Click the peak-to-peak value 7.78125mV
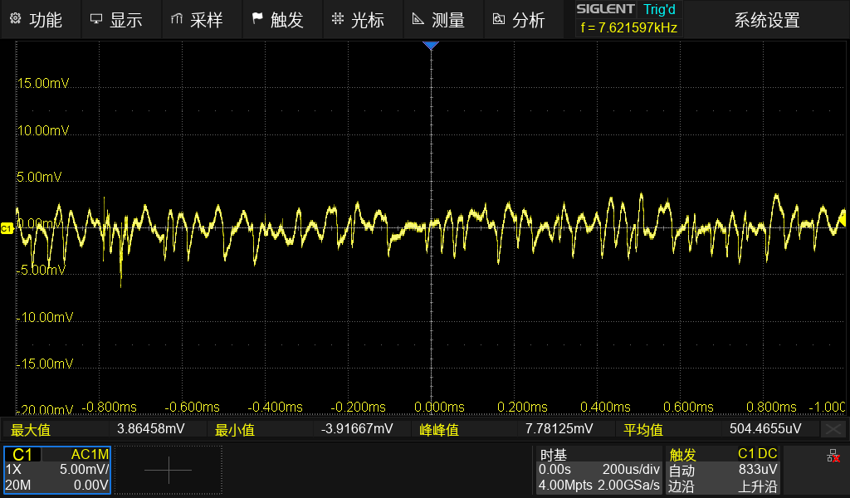 559,428
